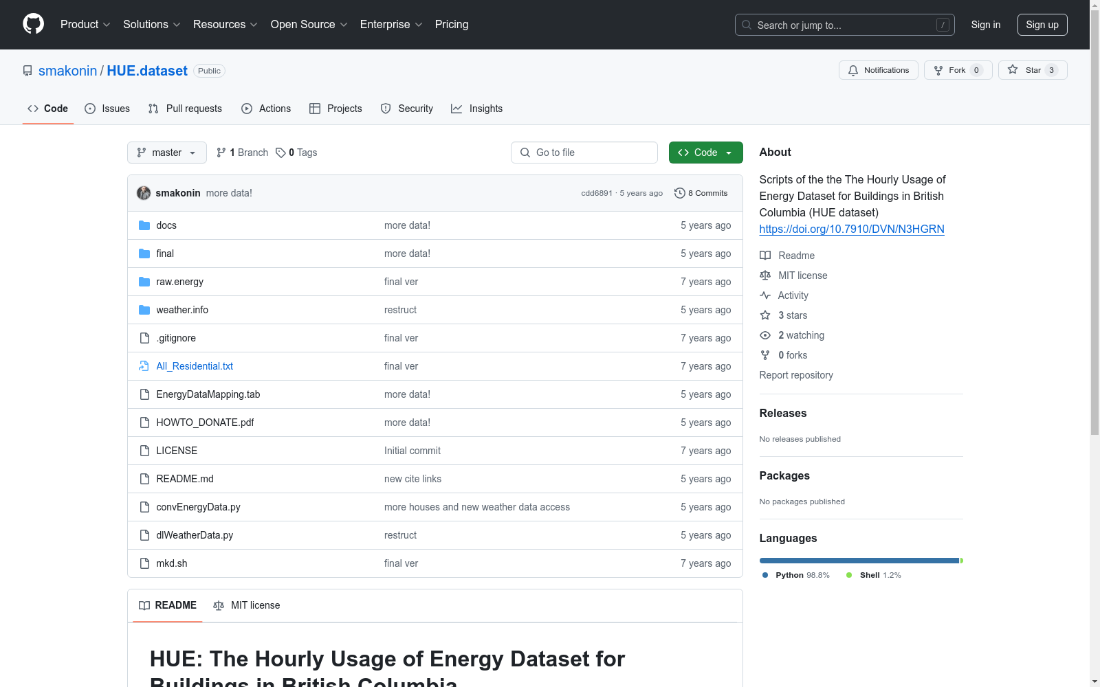The width and height of the screenshot is (1100, 687).
Task: Open the smakonin owner profile link
Action: [68, 71]
